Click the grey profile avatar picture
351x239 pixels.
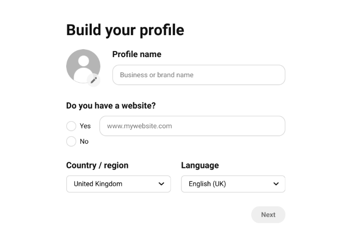click(x=82, y=65)
